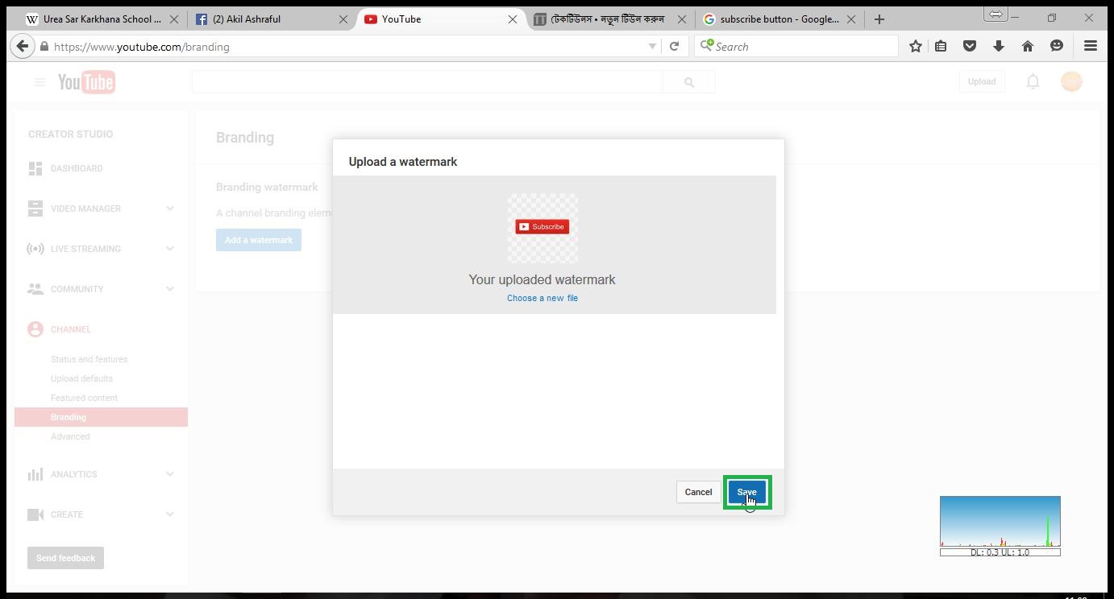
Task: Click the site security padlock icon
Action: tap(44, 47)
